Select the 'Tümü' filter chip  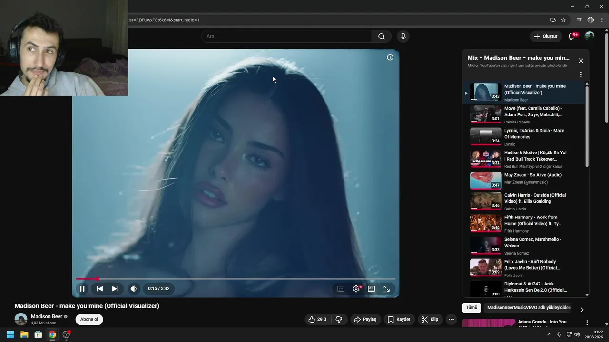[x=471, y=308]
